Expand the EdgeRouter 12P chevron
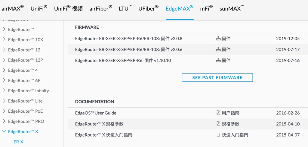This screenshot has width=308, height=147. pos(4,60)
